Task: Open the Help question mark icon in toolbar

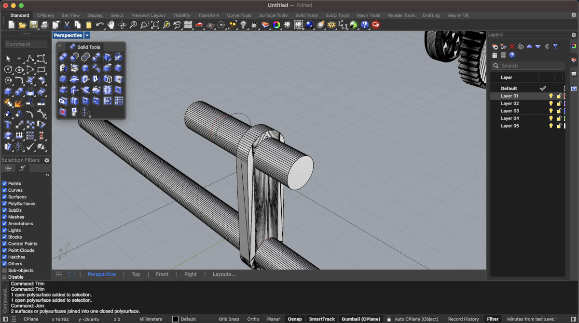Action: tap(365, 25)
